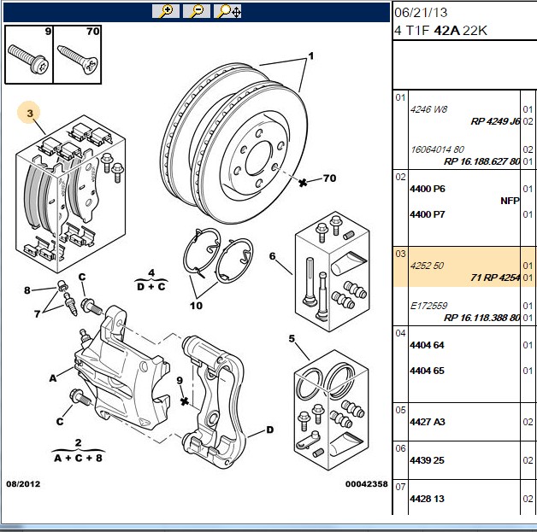The height and width of the screenshot is (532, 537).
Task: Click the catalog code 4 T1F 42A 22K
Action: pyautogui.click(x=440, y=31)
